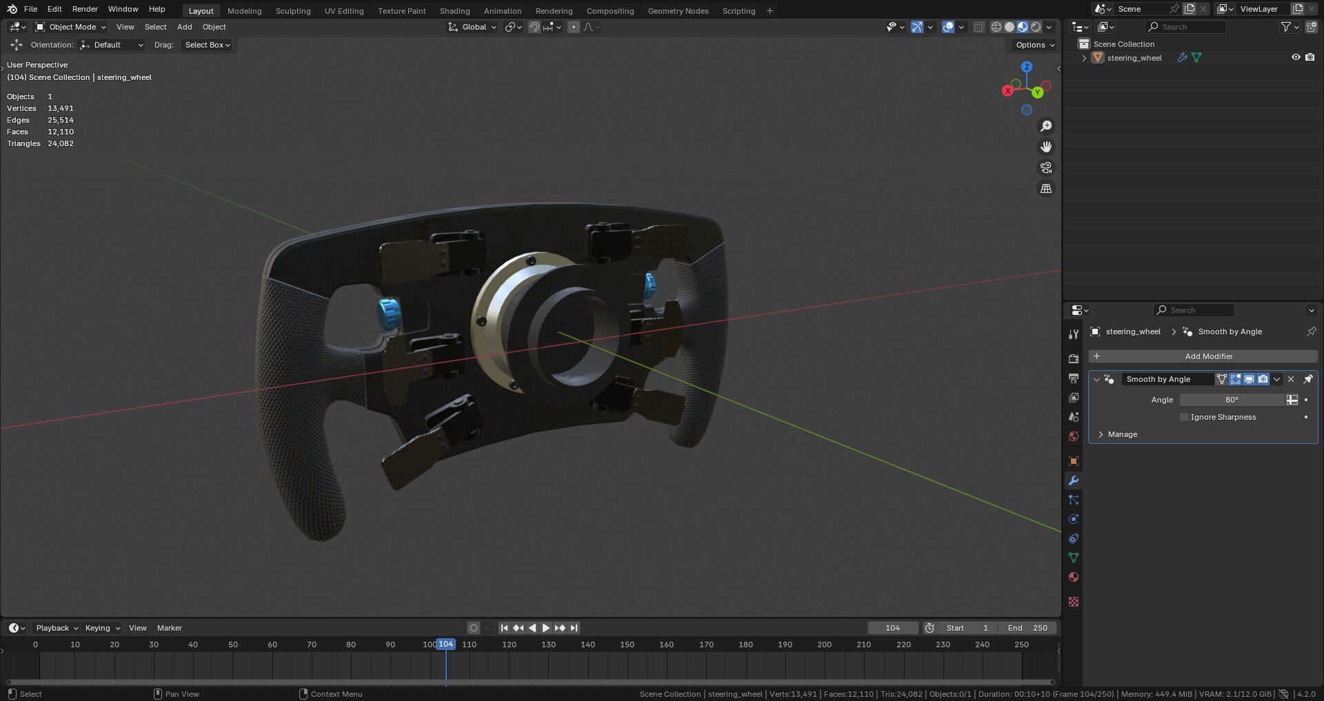Open the Global transform orientation dropdown
This screenshot has width=1324, height=701.
472,27
